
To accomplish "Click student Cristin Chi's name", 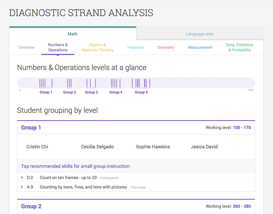I will pyautogui.click(x=37, y=147).
